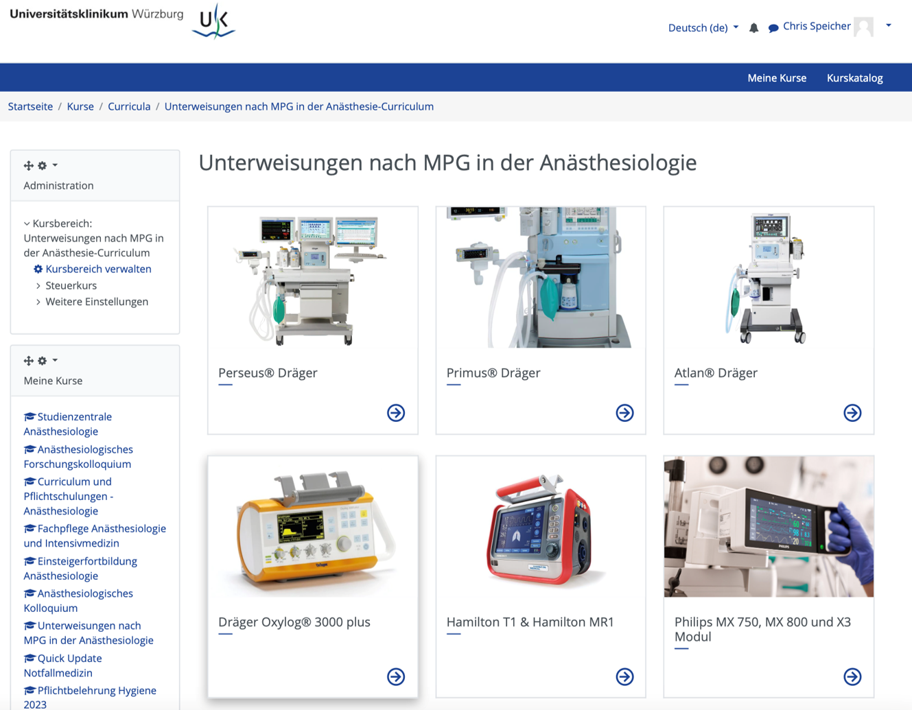Click the Startseite breadcrumb
Viewport: 912px width, 710px height.
tap(30, 106)
